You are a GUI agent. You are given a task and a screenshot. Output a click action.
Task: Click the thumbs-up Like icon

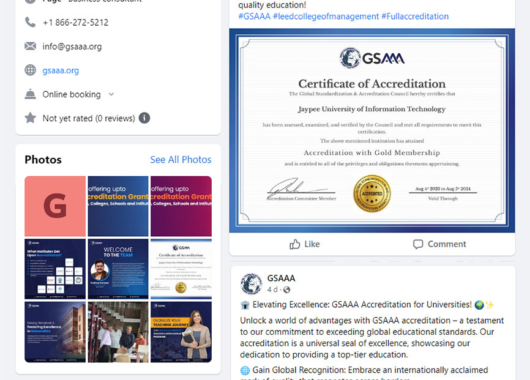pyautogui.click(x=294, y=244)
